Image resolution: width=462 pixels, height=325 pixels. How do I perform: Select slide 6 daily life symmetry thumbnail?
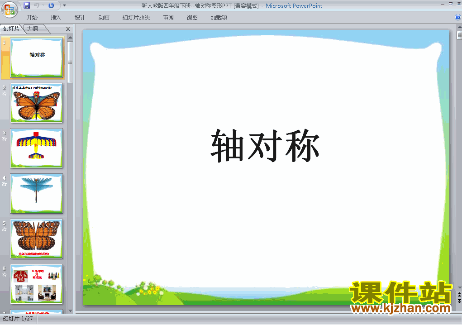pyautogui.click(x=37, y=284)
